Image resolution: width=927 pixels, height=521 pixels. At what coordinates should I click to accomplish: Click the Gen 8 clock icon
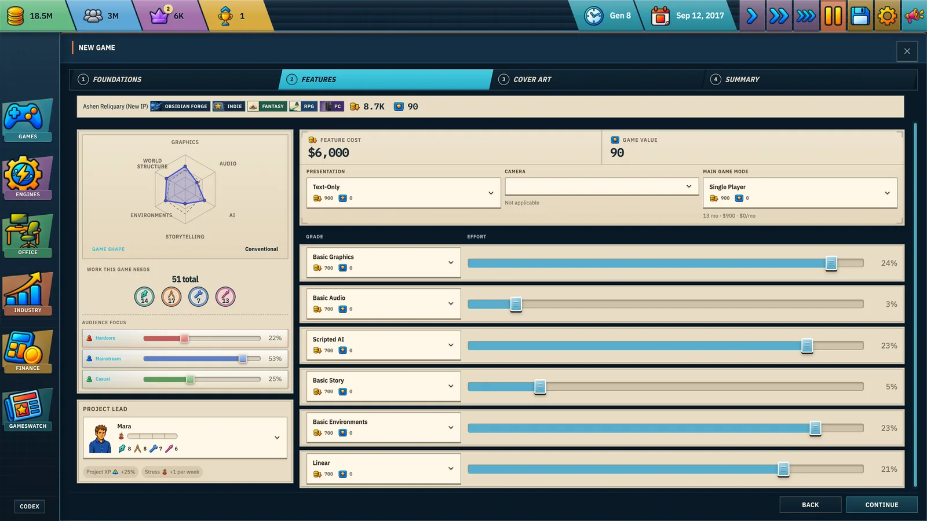(x=594, y=16)
